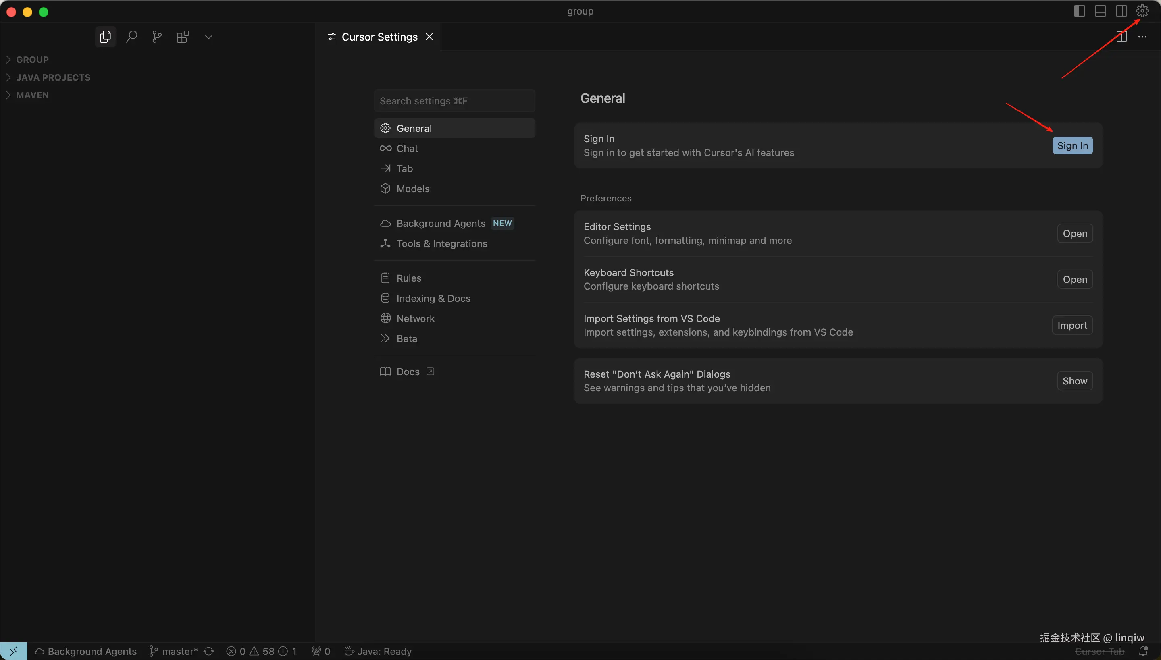The width and height of the screenshot is (1161, 660).
Task: Click Import for VS Code settings
Action: 1072,326
